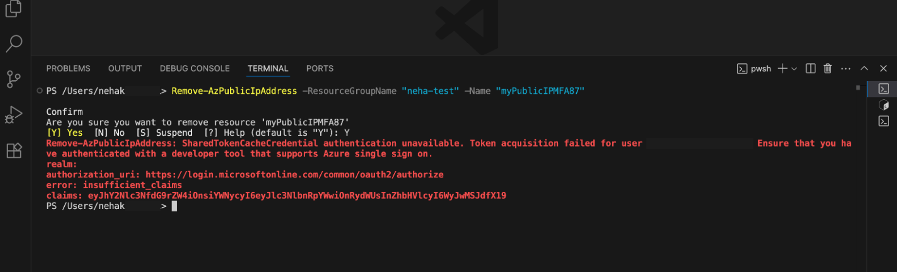
Task: Open the Extensions view icon
Action: 14,150
